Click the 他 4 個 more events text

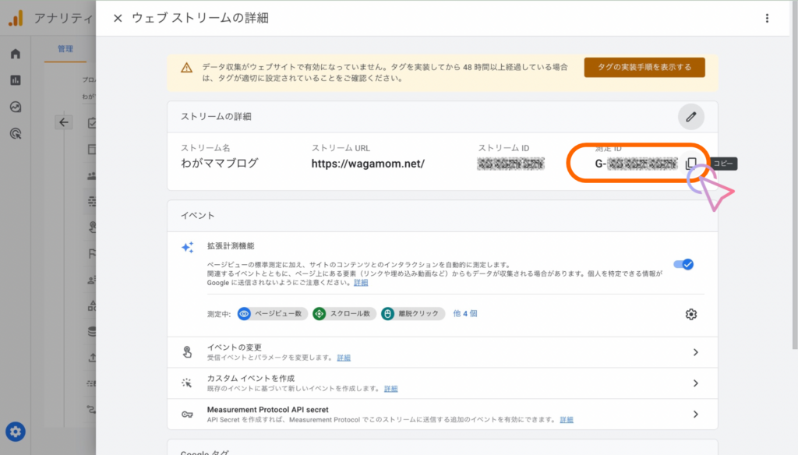pyautogui.click(x=464, y=313)
